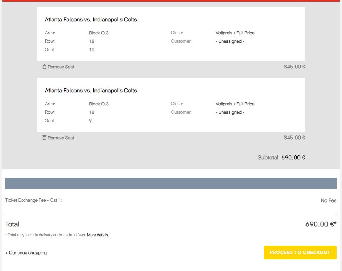Open the More details link
This screenshot has height=271, width=342.
pyautogui.click(x=98, y=235)
